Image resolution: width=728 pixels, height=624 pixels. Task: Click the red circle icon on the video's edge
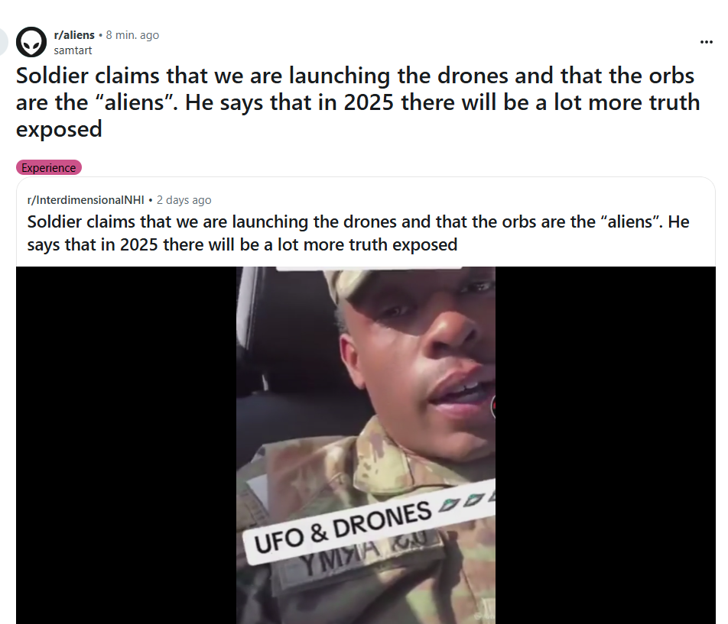tap(493, 406)
